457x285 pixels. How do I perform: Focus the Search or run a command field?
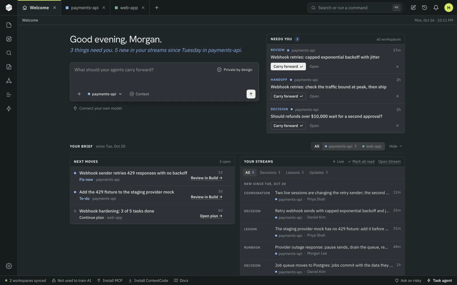click(x=355, y=8)
